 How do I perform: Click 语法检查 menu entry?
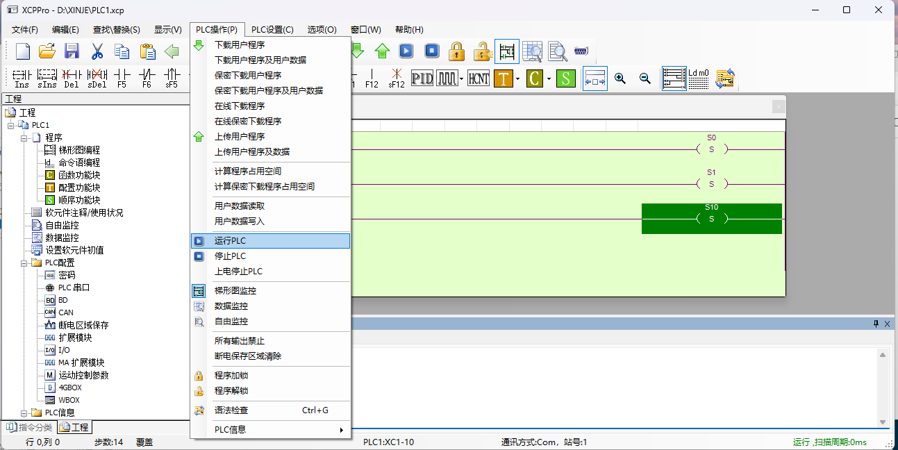point(270,410)
